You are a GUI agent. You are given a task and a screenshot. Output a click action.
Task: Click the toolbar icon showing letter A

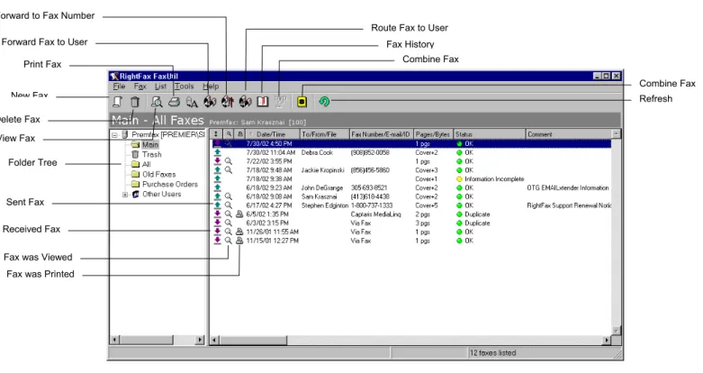click(x=192, y=102)
